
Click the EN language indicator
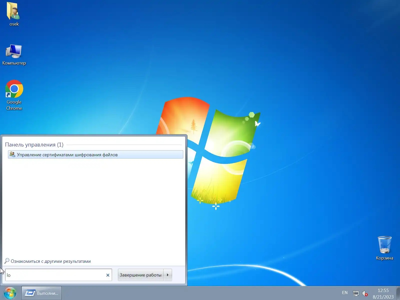pos(345,292)
